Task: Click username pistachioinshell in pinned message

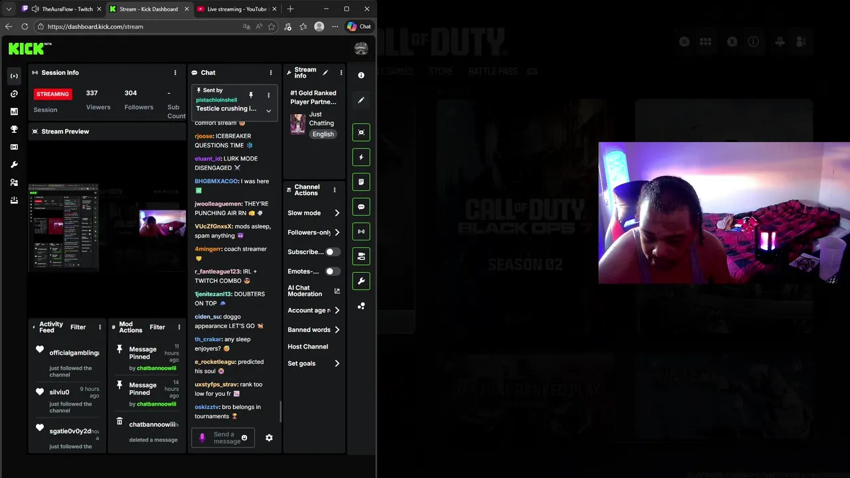Action: (x=216, y=100)
